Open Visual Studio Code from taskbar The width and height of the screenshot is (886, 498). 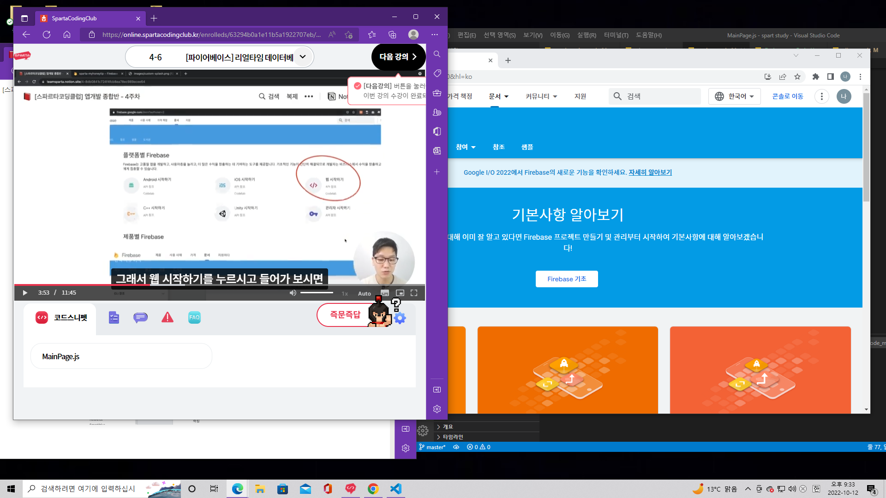[395, 489]
